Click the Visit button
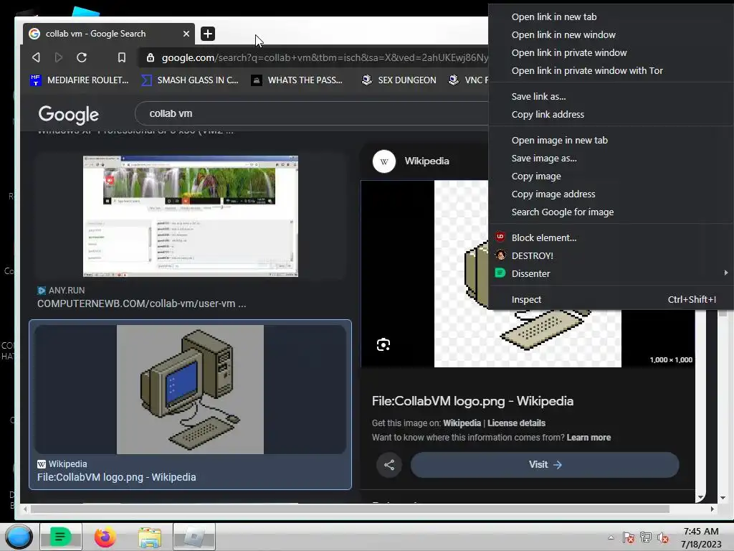This screenshot has height=551, width=734. [545, 465]
